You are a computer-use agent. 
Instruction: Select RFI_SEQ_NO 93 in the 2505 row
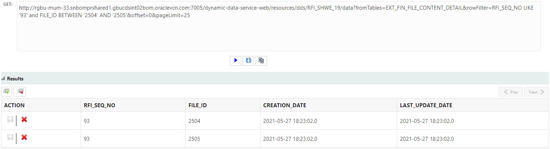pos(133,139)
